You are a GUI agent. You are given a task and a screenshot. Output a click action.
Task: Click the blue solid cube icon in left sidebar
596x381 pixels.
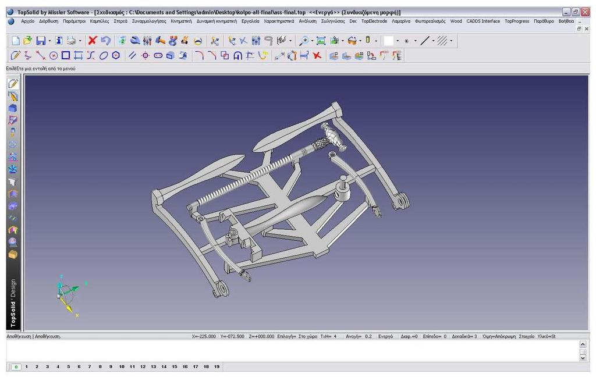[x=13, y=108]
